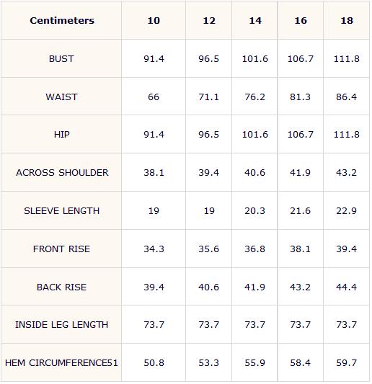Select the size 16 column header

(x=301, y=20)
